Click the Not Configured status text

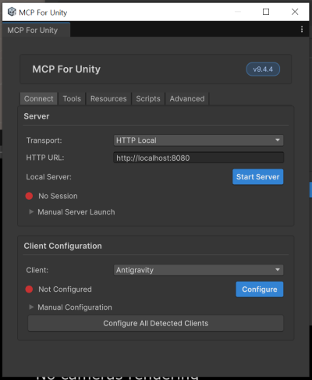[65, 289]
